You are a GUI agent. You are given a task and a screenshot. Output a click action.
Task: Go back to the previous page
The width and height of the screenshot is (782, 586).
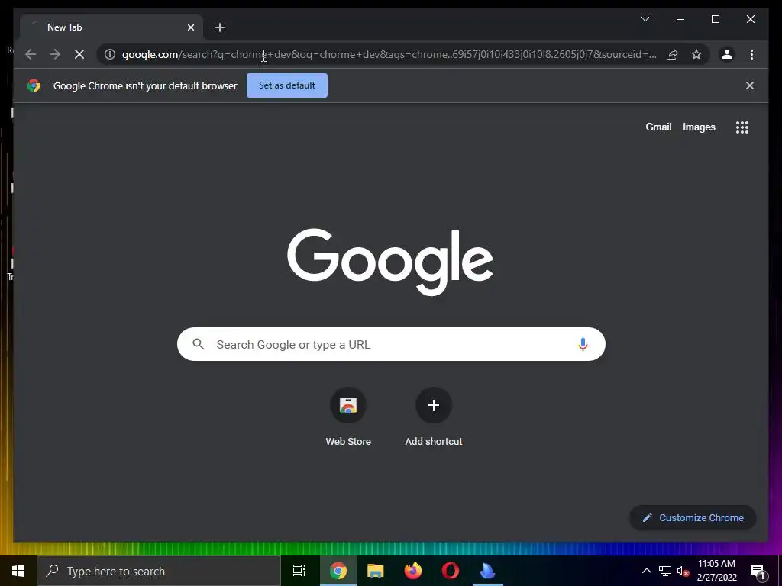click(31, 54)
